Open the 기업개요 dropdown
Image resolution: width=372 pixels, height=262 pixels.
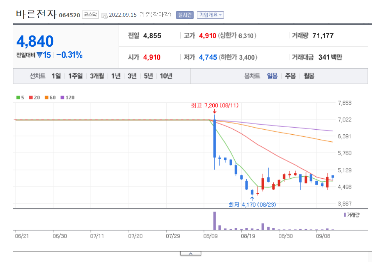(x=210, y=15)
